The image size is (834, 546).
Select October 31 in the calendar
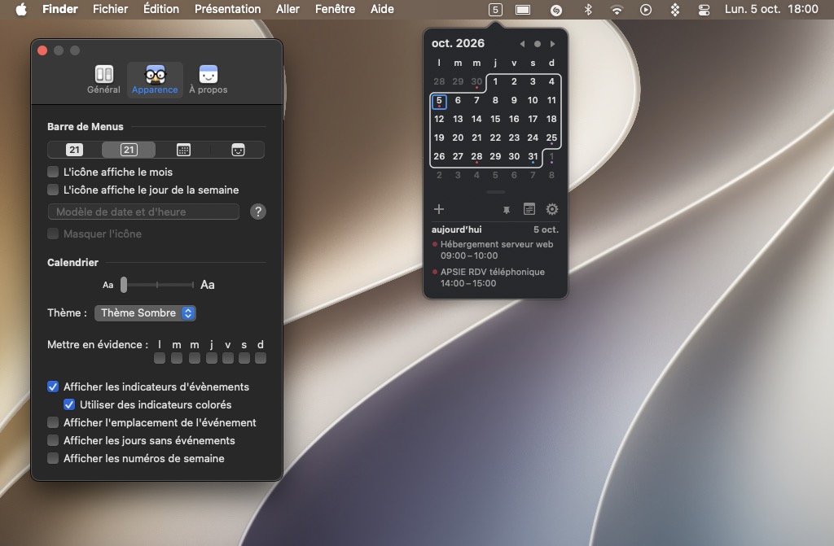(x=533, y=156)
